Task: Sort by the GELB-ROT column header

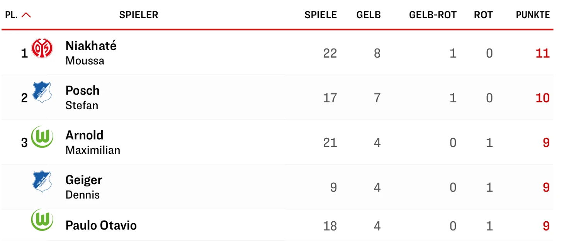Action: [x=433, y=15]
